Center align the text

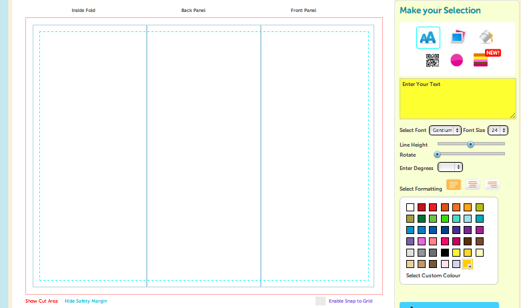(x=473, y=185)
